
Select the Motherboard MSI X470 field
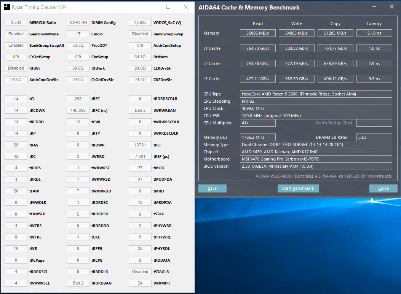pos(316,159)
